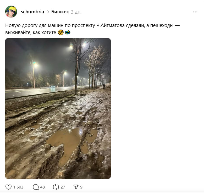
Task: Like the post with the heart icon
Action: click(x=8, y=187)
